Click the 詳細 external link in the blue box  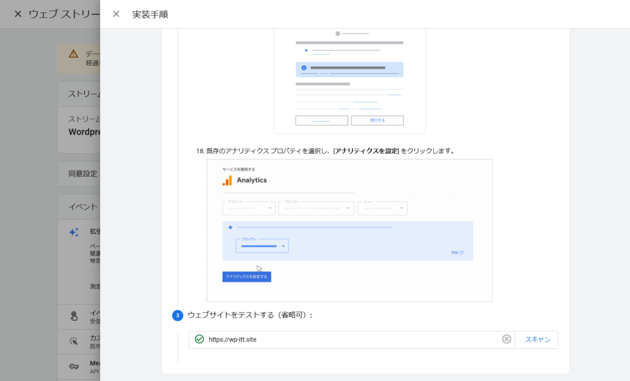coord(457,253)
